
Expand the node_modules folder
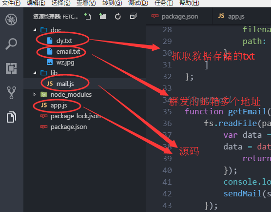click(35, 94)
